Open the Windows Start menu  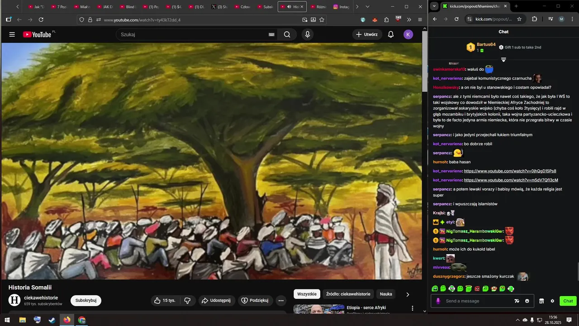pyautogui.click(x=7, y=320)
